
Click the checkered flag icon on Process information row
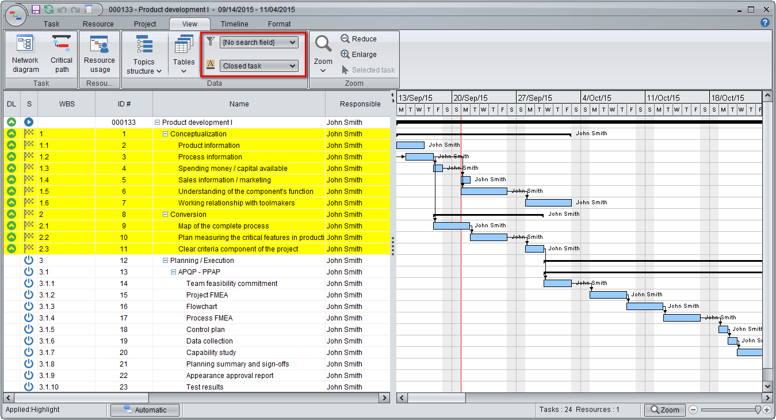pos(29,156)
